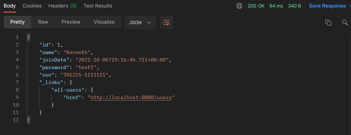Click the Save Response button

click(x=327, y=6)
